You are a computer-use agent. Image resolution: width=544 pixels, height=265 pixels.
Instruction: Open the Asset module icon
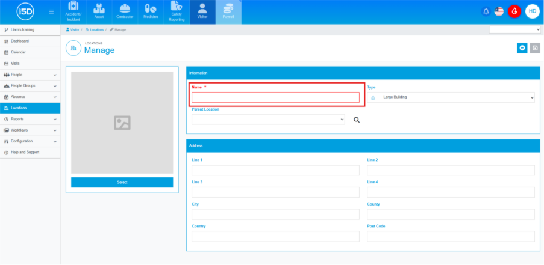(x=99, y=11)
